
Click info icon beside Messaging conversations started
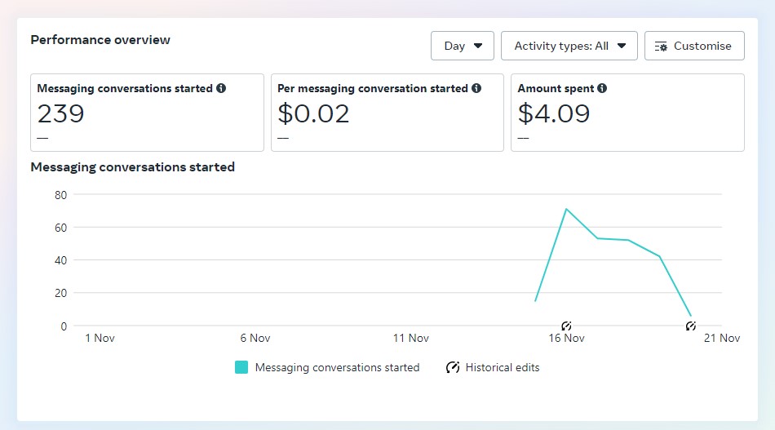[x=221, y=88]
